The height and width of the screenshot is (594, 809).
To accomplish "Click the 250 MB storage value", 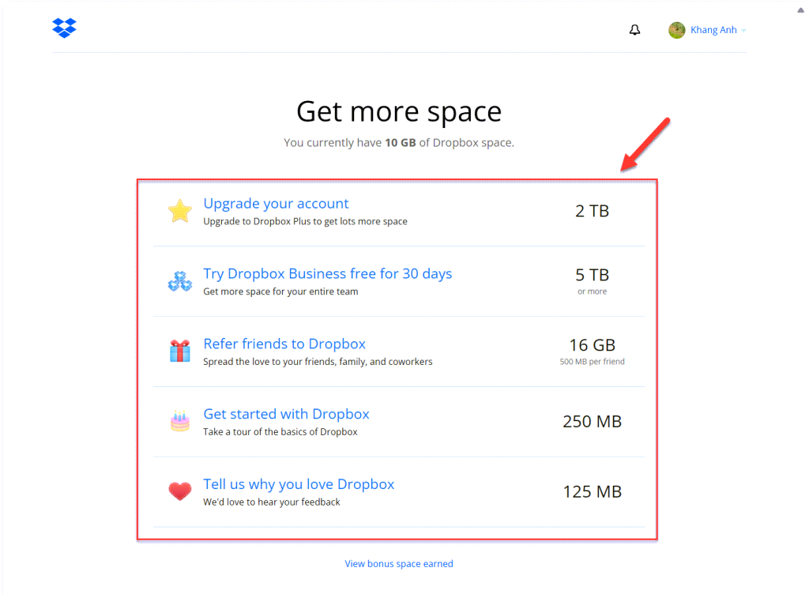I will [x=593, y=421].
